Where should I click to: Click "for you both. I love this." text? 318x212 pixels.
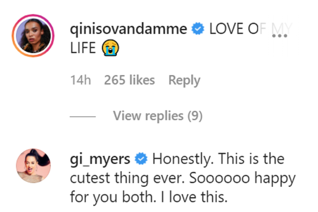pyautogui.click(x=149, y=198)
